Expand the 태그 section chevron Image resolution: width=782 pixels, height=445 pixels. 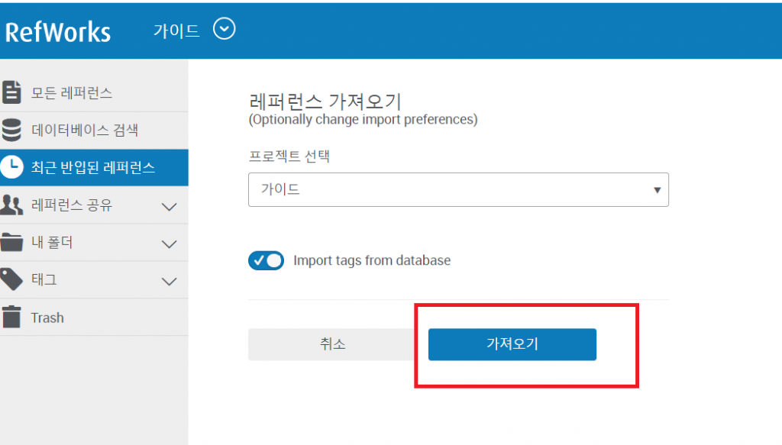tap(170, 282)
